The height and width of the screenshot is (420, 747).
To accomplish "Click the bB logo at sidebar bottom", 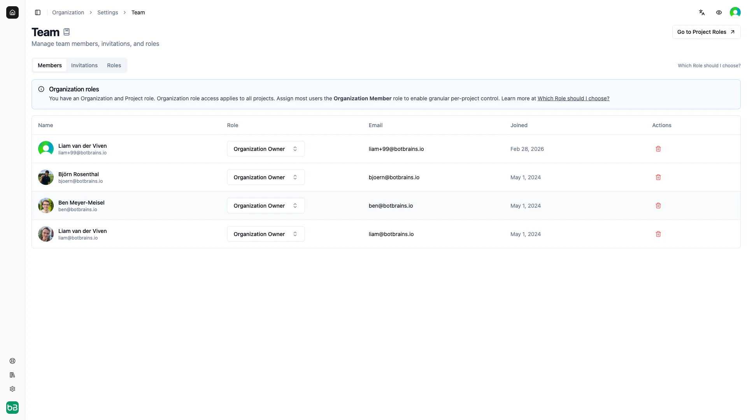I will point(12,408).
